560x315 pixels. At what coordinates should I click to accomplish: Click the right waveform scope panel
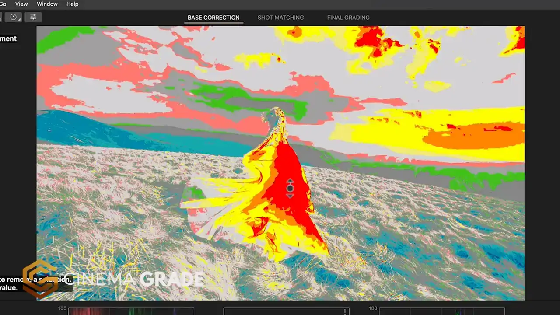click(x=441, y=311)
